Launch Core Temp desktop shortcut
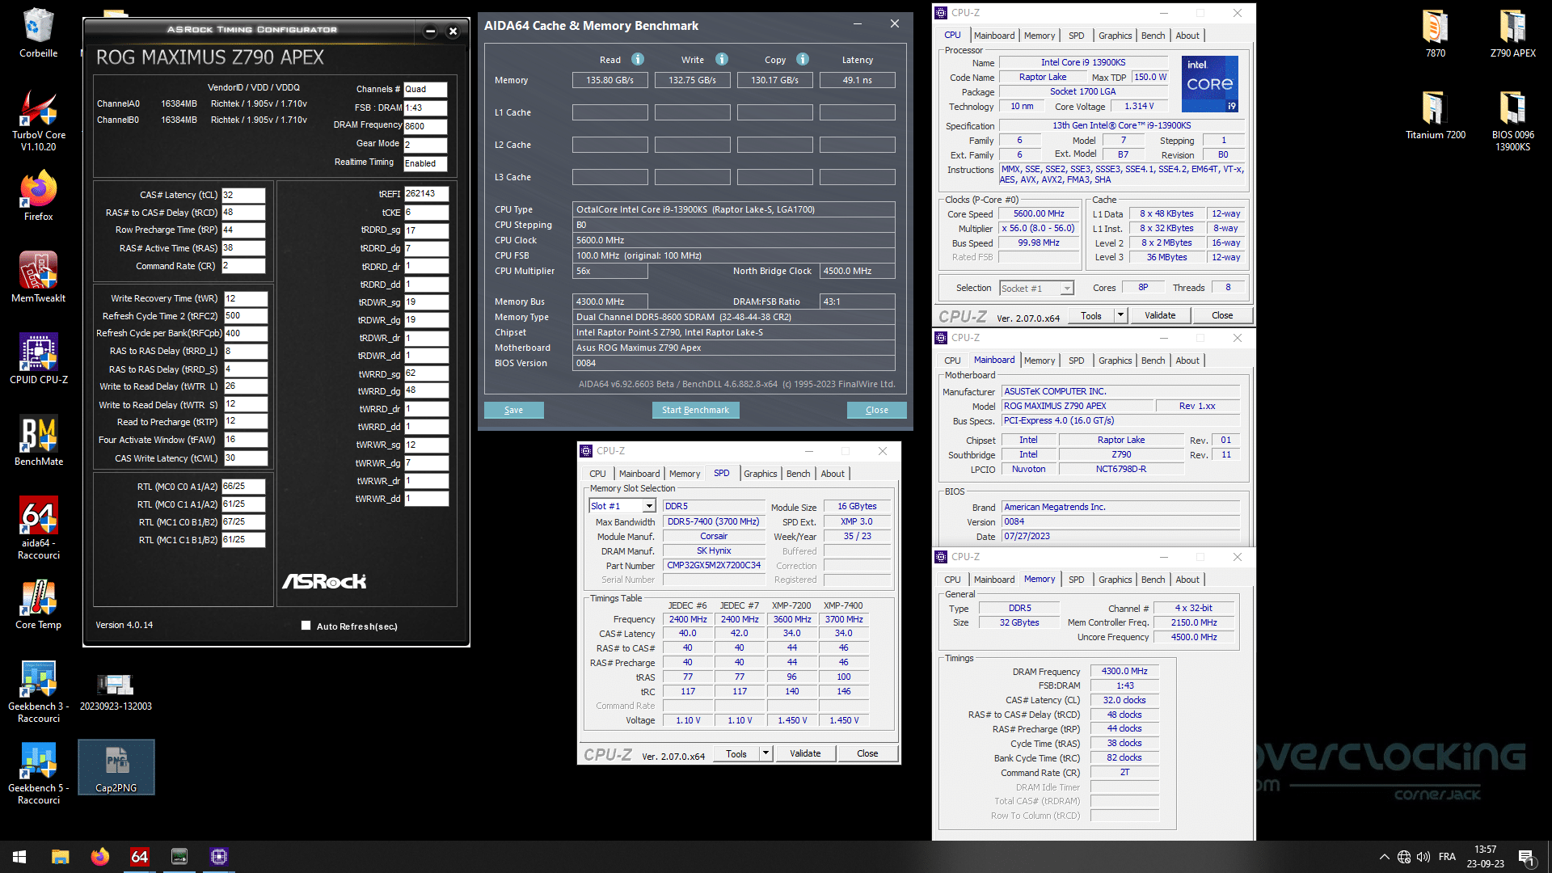The width and height of the screenshot is (1552, 873). 38,605
